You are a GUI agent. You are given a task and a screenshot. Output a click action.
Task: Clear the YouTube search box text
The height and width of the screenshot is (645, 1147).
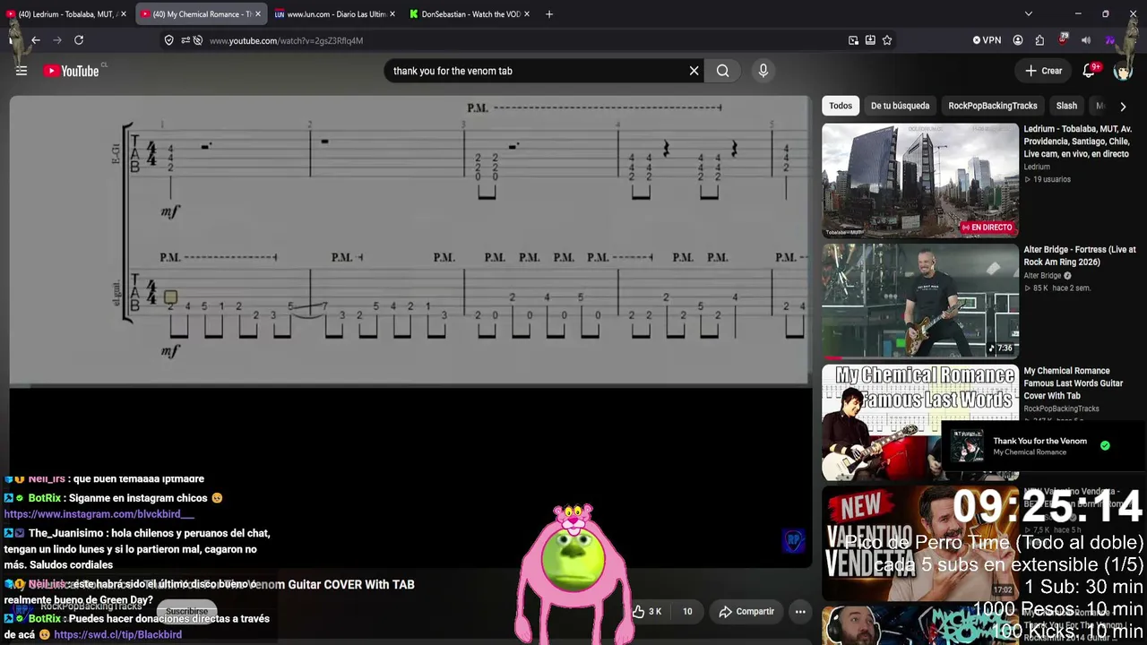point(694,71)
